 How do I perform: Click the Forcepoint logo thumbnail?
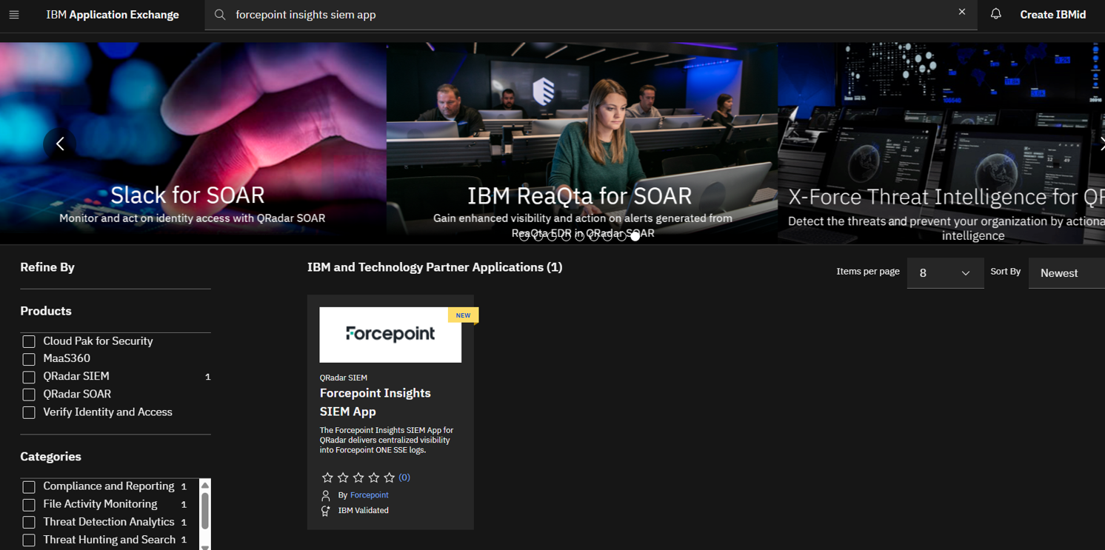point(390,335)
